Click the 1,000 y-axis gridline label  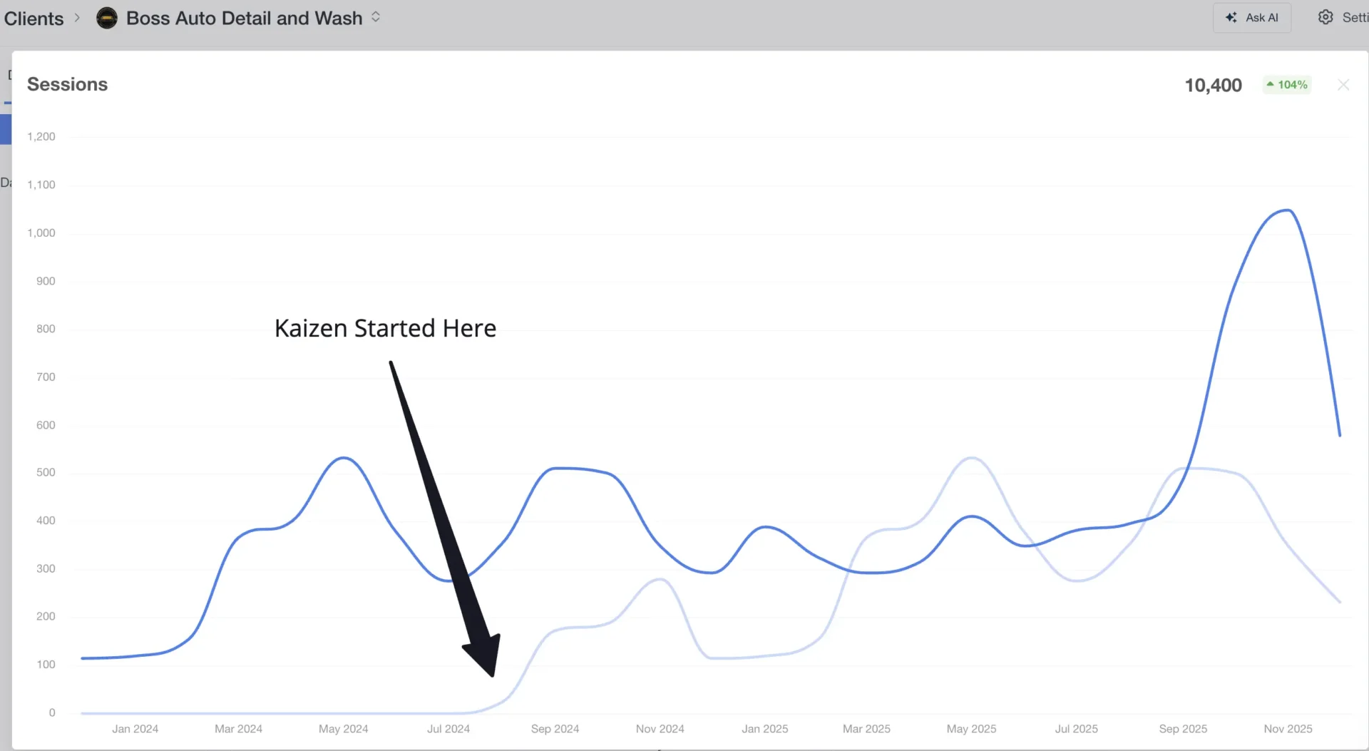[x=41, y=233]
